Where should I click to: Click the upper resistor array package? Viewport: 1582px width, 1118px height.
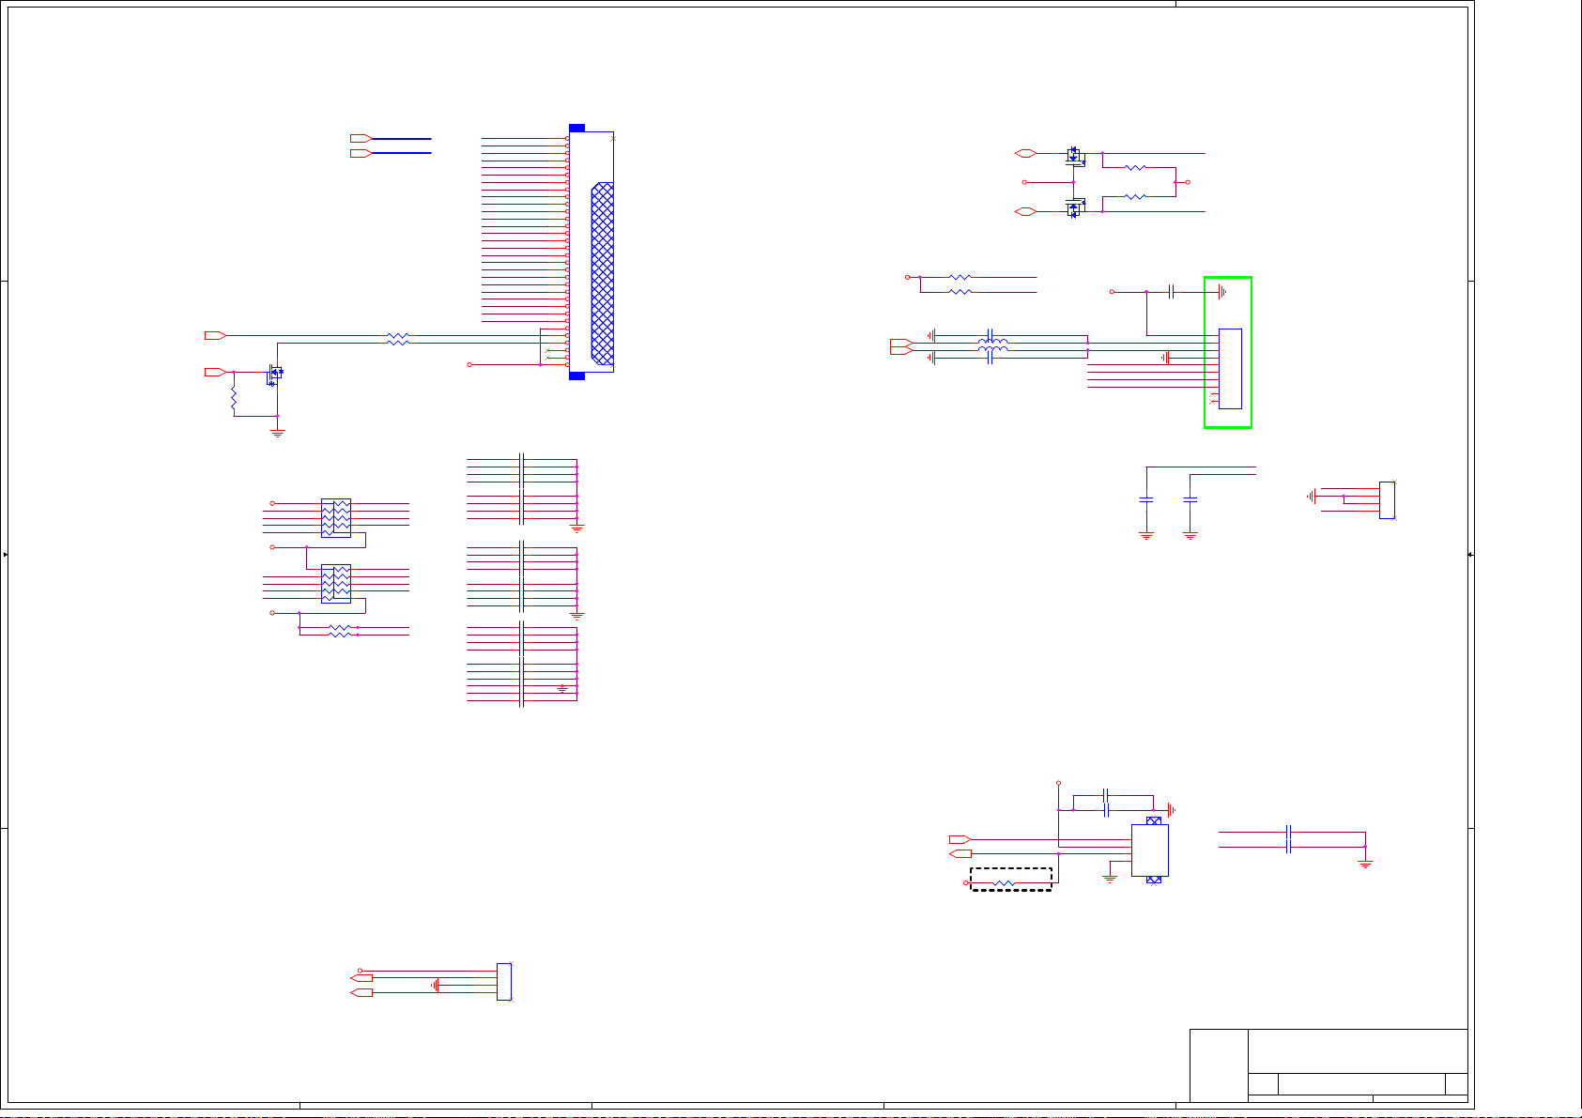tap(335, 517)
